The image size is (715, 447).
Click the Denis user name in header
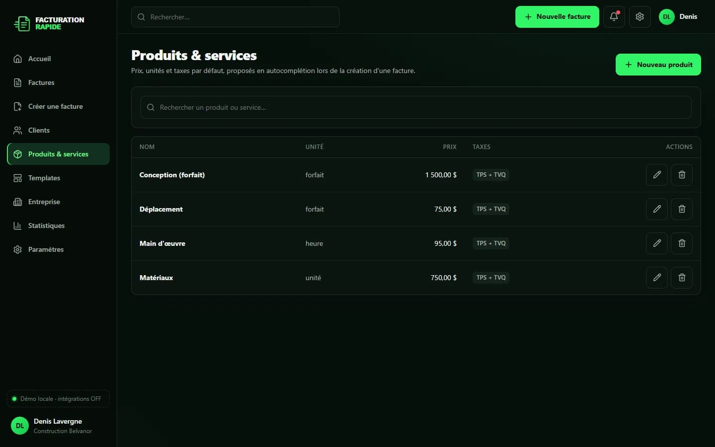tap(688, 17)
